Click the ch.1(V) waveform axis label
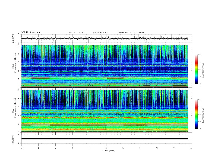215x166 pixels. tap(13, 39)
